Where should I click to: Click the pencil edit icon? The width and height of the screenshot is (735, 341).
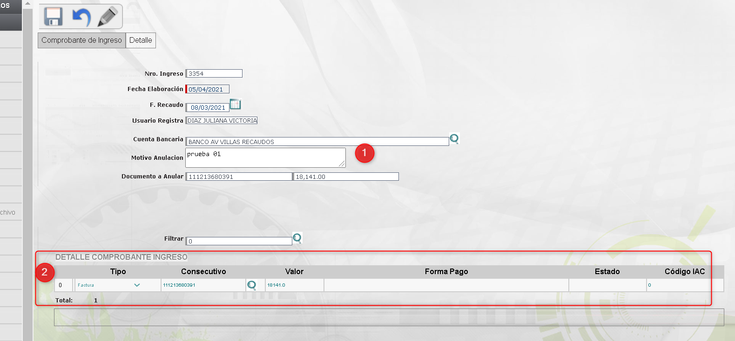(108, 17)
